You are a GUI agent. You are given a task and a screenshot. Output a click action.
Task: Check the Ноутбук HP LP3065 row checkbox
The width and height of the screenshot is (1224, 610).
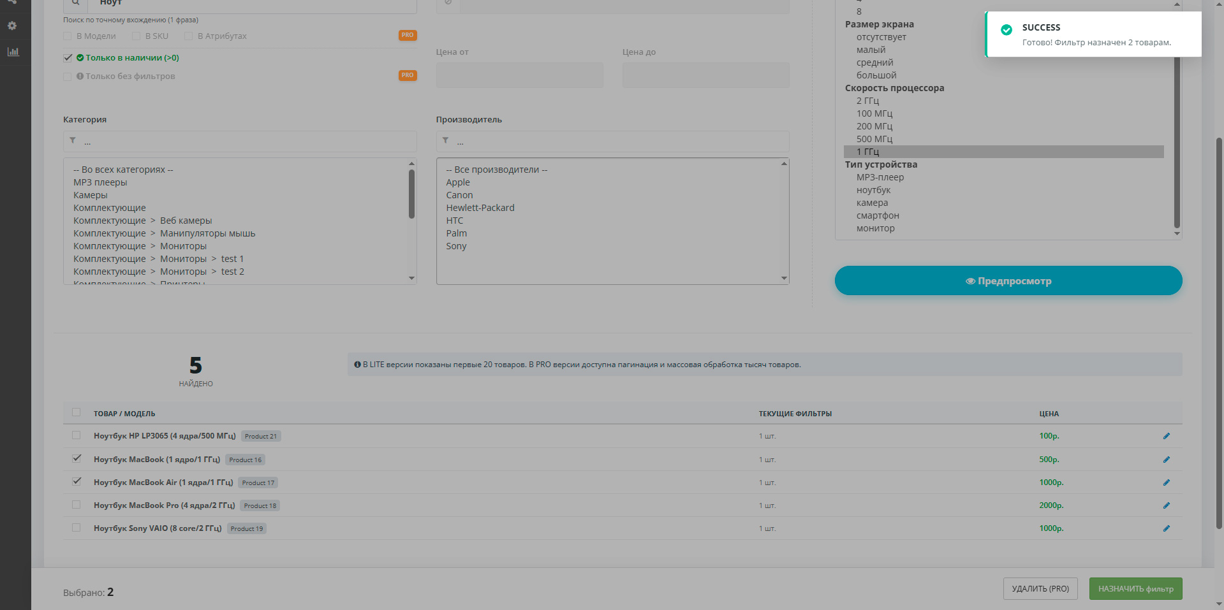pos(77,435)
